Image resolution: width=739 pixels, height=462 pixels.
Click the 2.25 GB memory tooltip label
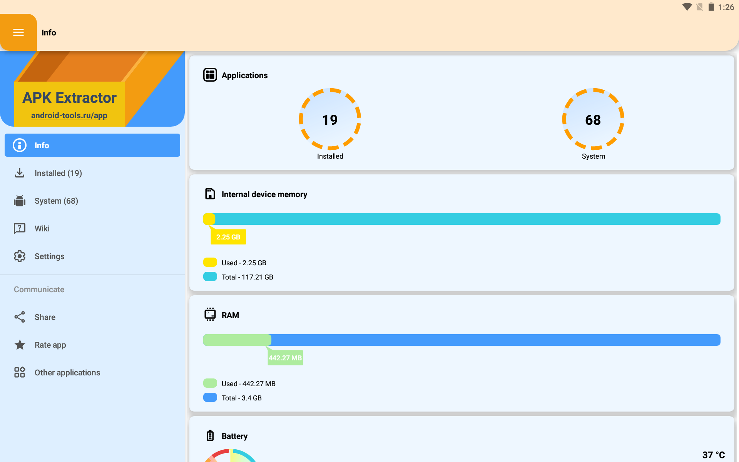pos(228,237)
